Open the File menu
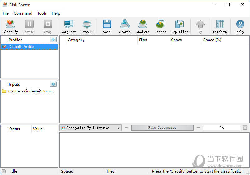250x175 pixels. (6, 13)
